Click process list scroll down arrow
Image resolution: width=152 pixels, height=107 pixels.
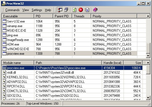coord(148,56)
